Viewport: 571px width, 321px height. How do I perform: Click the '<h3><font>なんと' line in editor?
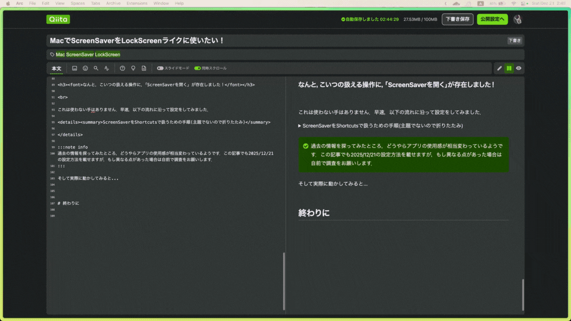(x=156, y=85)
